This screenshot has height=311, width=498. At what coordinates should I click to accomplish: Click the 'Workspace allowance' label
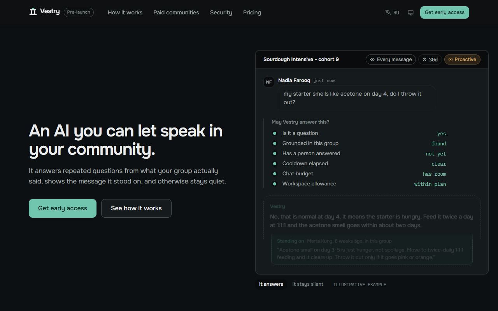309,184
